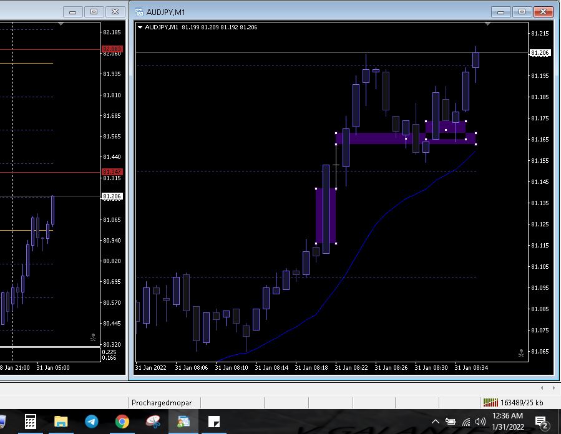Open the Calculator app in the taskbar

tap(31, 422)
